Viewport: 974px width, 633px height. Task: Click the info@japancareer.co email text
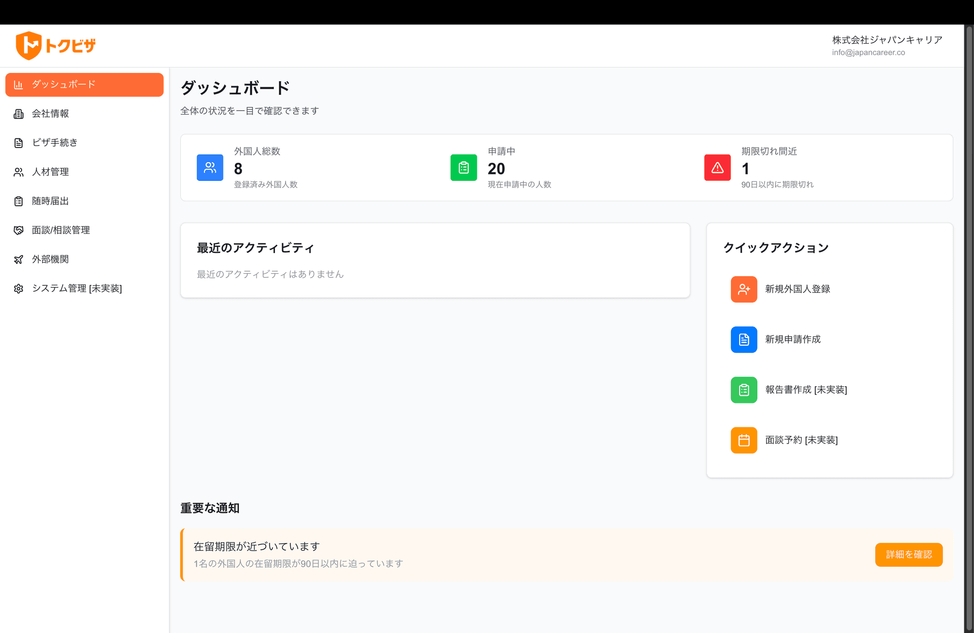click(x=868, y=52)
